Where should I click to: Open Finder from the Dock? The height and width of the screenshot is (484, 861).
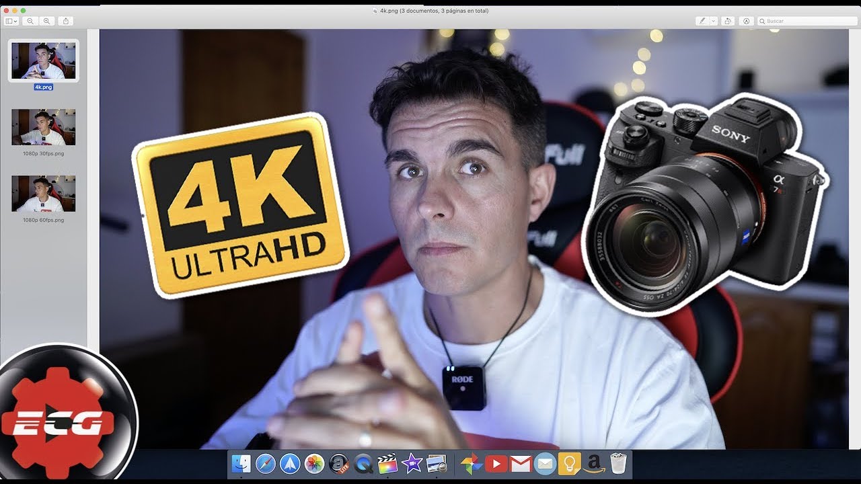(x=241, y=463)
